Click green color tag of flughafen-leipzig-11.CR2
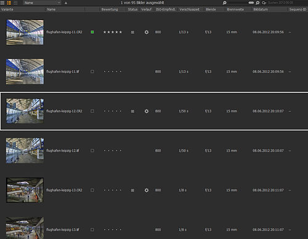The image size is (308, 239). pos(92,32)
